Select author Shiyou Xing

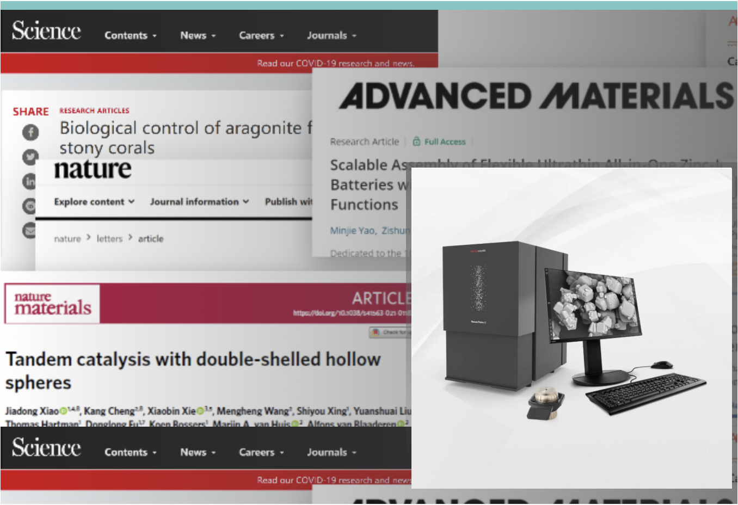[321, 411]
